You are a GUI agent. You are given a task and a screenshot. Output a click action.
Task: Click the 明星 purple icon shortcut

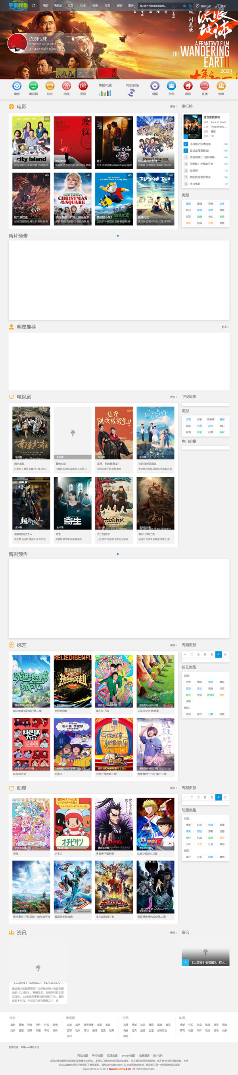(x=155, y=86)
